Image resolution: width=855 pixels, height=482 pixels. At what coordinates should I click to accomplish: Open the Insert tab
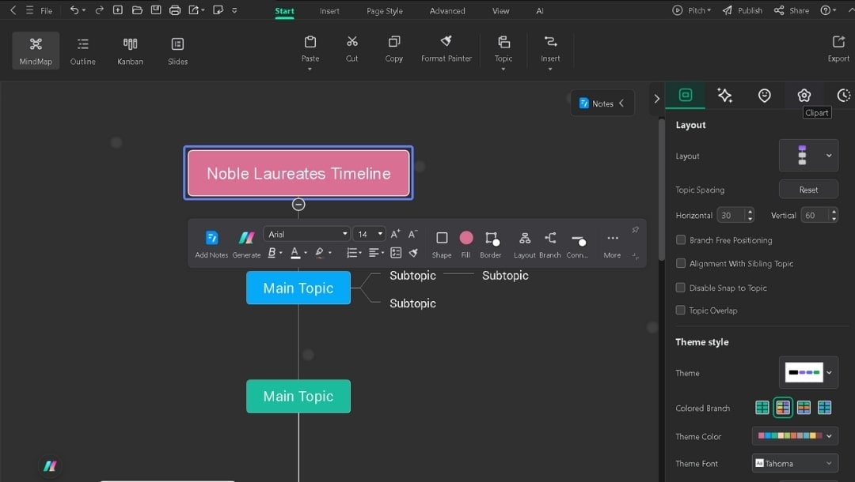click(329, 11)
